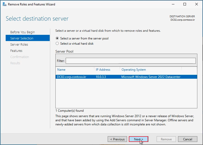The width and height of the screenshot is (203, 145).
Task: Click Microsoft Windows Server 2022 Datacenter cell
Action: click(151, 77)
